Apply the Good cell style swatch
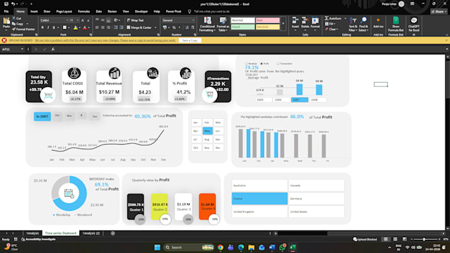 243,26
